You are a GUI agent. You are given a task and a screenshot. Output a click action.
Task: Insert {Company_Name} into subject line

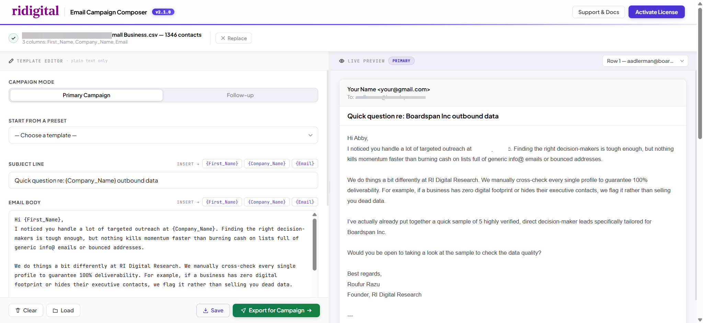click(267, 164)
